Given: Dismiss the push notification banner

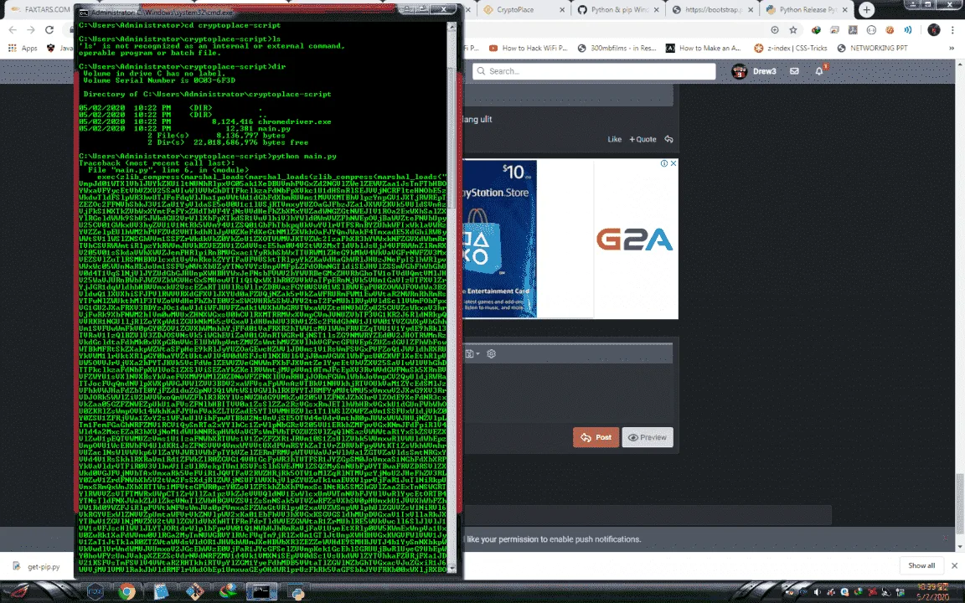Looking at the screenshot, I should click(x=946, y=539).
